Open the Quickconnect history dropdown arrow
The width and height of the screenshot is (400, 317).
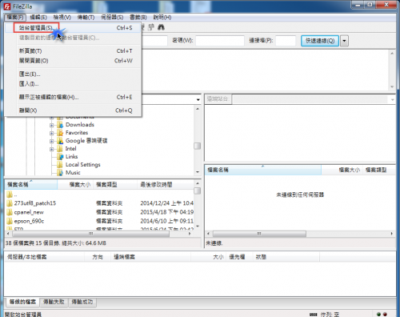(x=344, y=41)
